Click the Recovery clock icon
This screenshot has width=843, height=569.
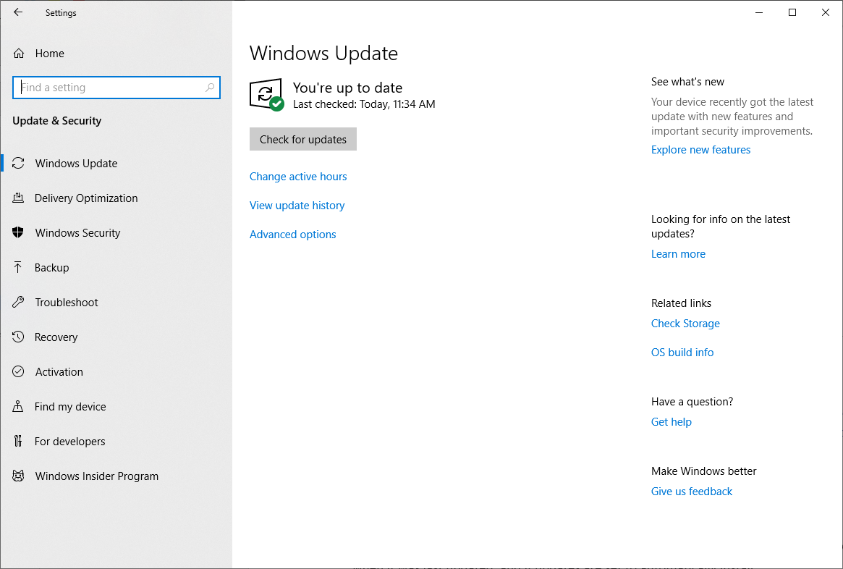point(18,337)
